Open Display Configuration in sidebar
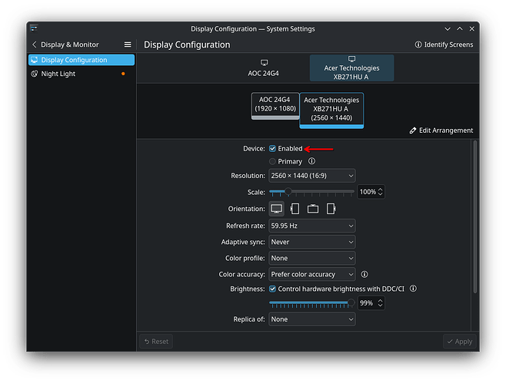Viewport: 506px width, 383px height. point(82,60)
